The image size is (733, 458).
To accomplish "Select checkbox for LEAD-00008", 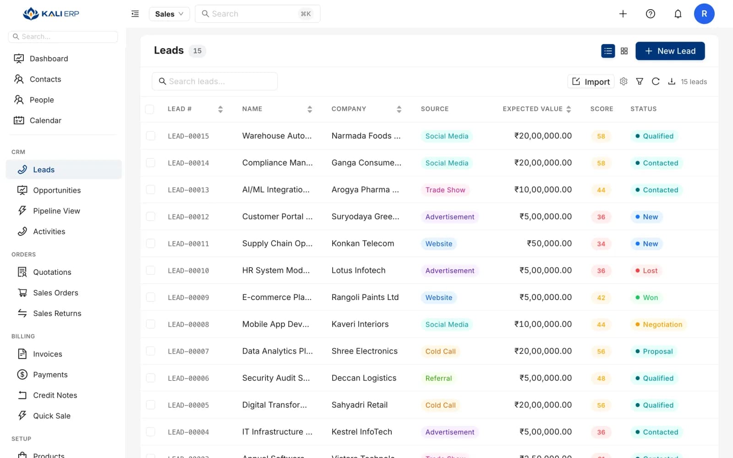I will pyautogui.click(x=150, y=324).
